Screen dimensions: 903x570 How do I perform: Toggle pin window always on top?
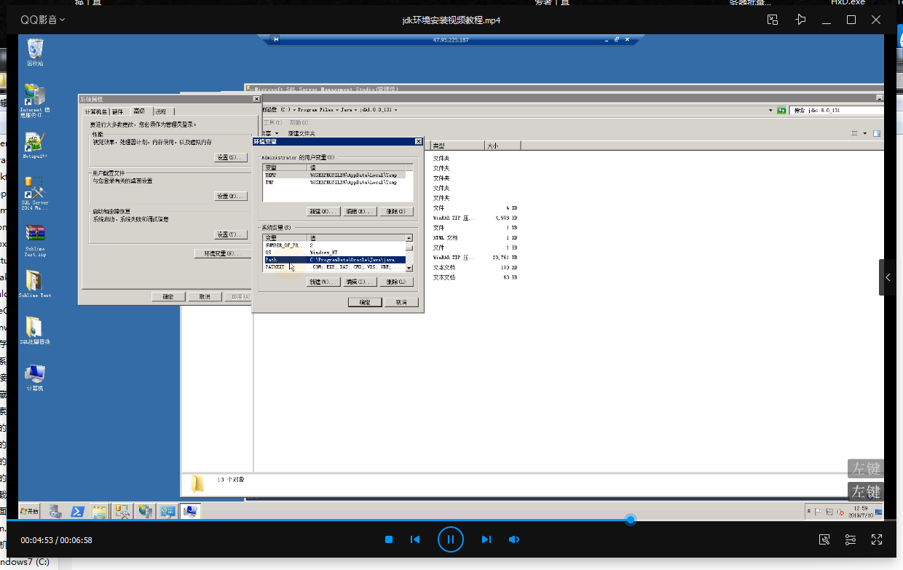pos(801,20)
